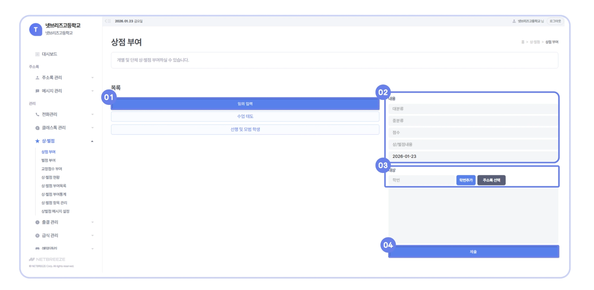Screen dimensions: 594x290
Task: Open 벌점 부여 submenu item
Action: [48, 160]
